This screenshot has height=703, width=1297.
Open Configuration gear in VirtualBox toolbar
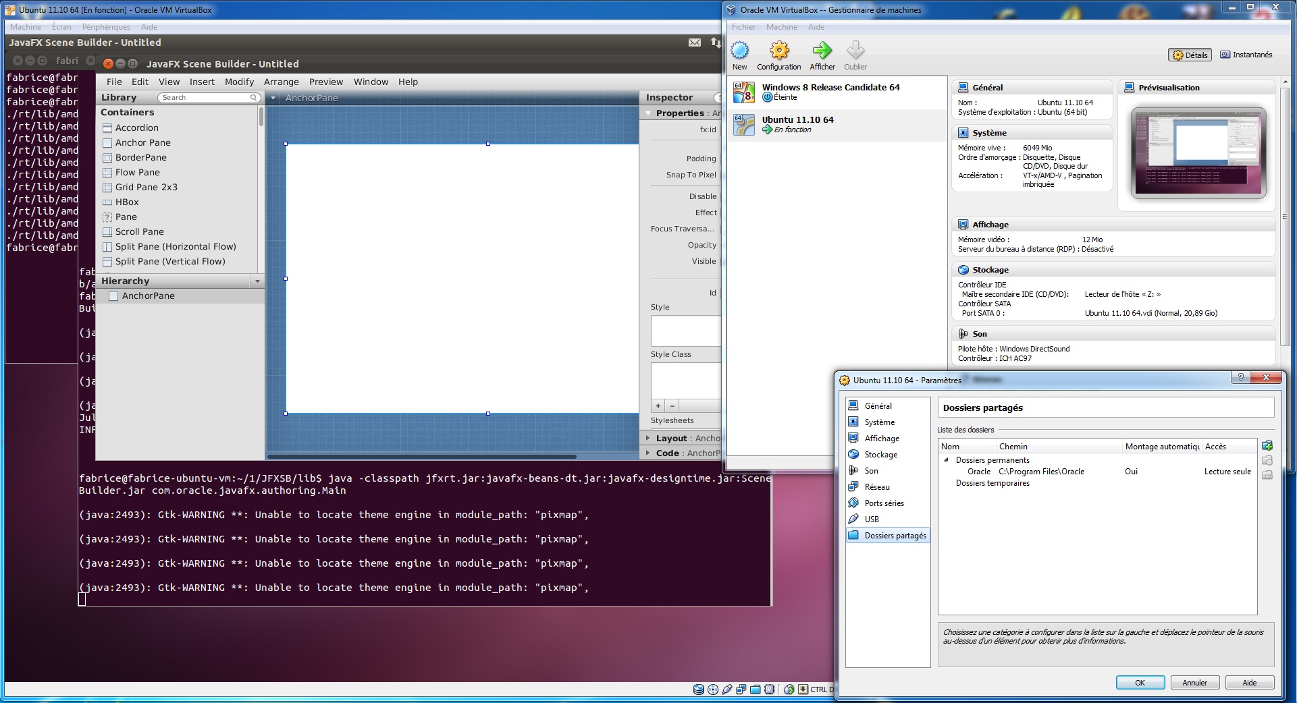pos(779,51)
